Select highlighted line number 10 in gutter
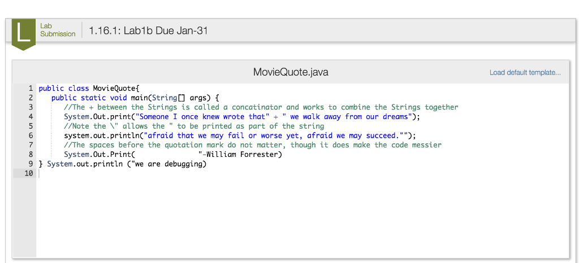 (28, 174)
